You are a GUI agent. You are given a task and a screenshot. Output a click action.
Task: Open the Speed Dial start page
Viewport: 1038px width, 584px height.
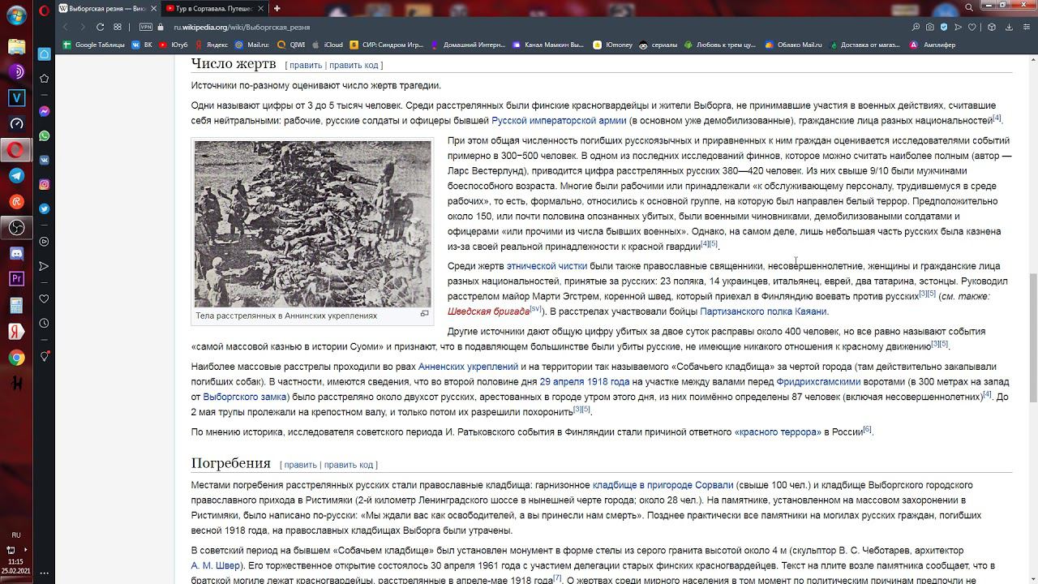coord(118,27)
